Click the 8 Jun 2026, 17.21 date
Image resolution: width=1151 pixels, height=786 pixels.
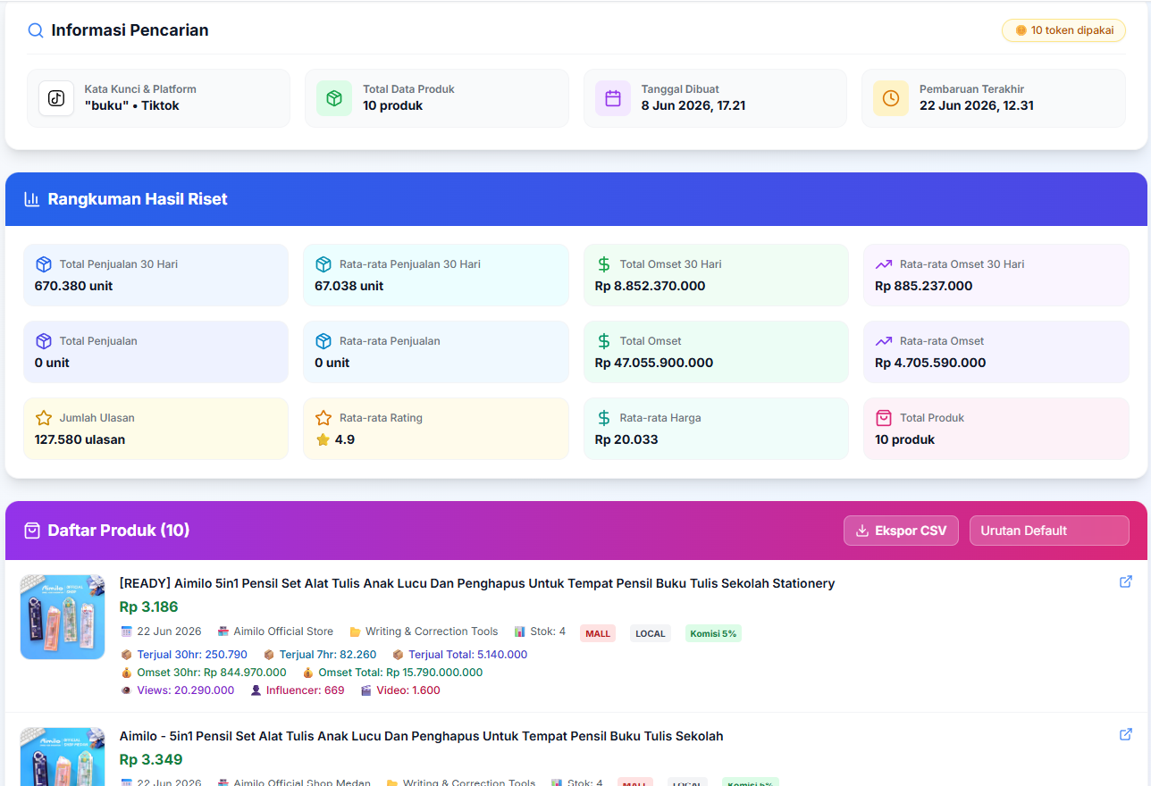[693, 105]
